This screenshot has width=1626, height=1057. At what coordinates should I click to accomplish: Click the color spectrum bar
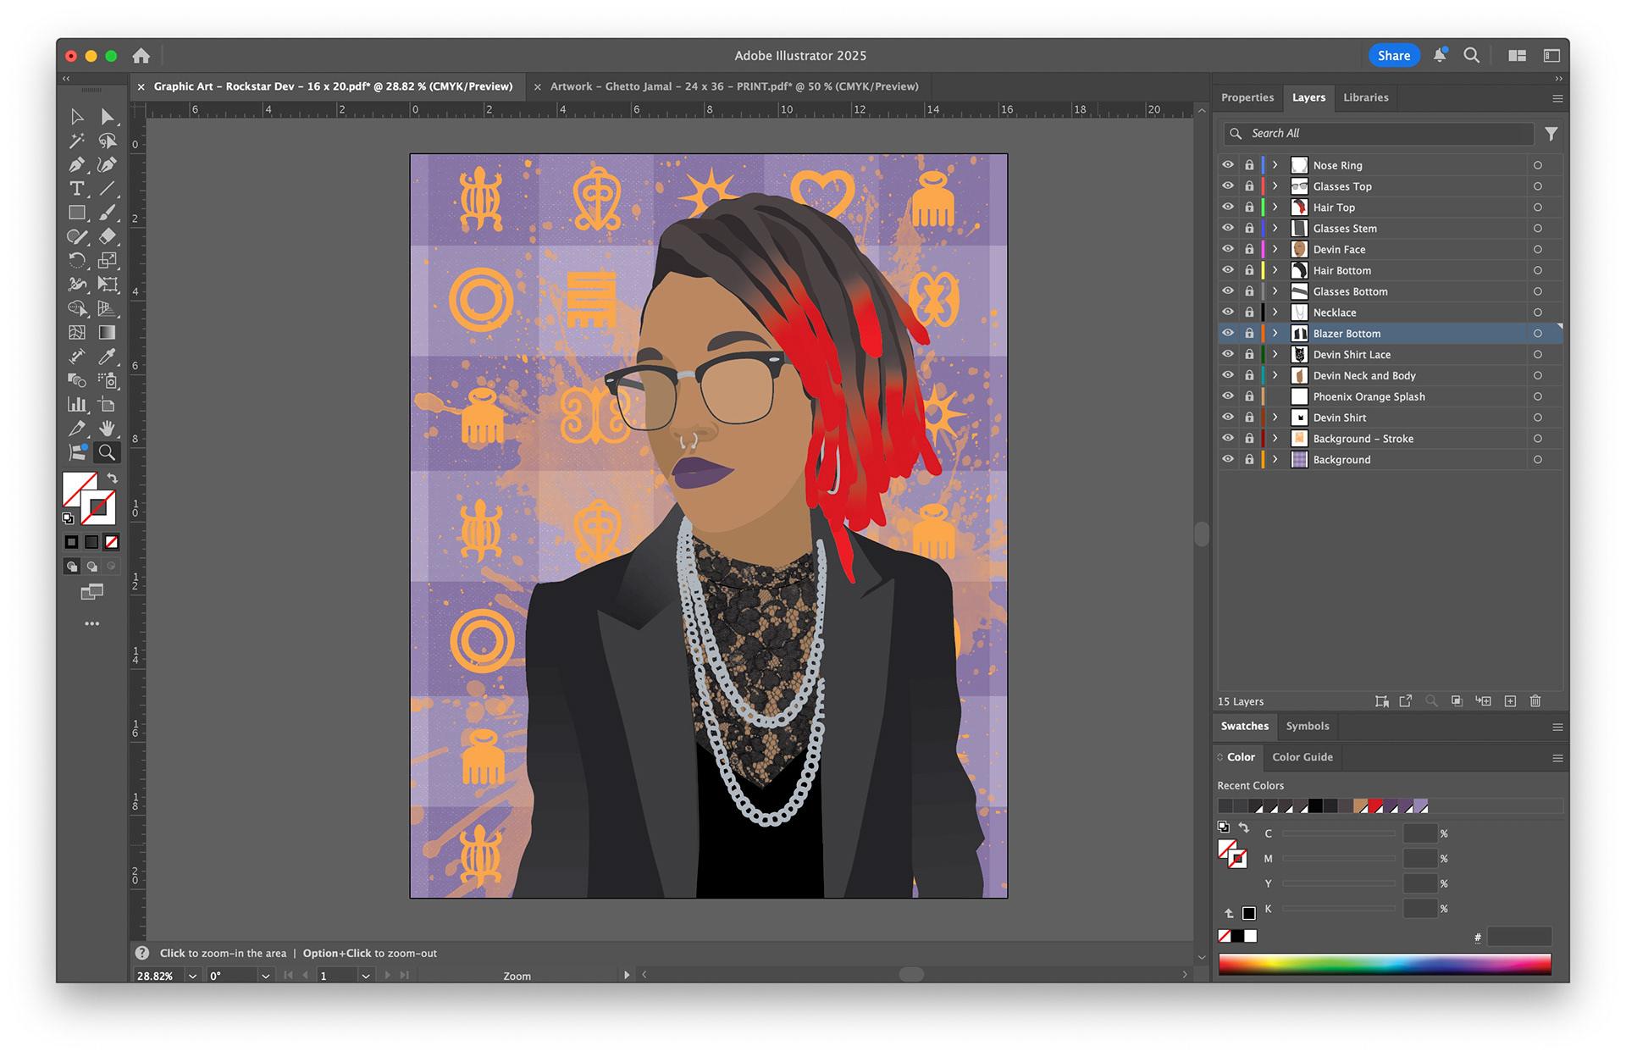1384,964
